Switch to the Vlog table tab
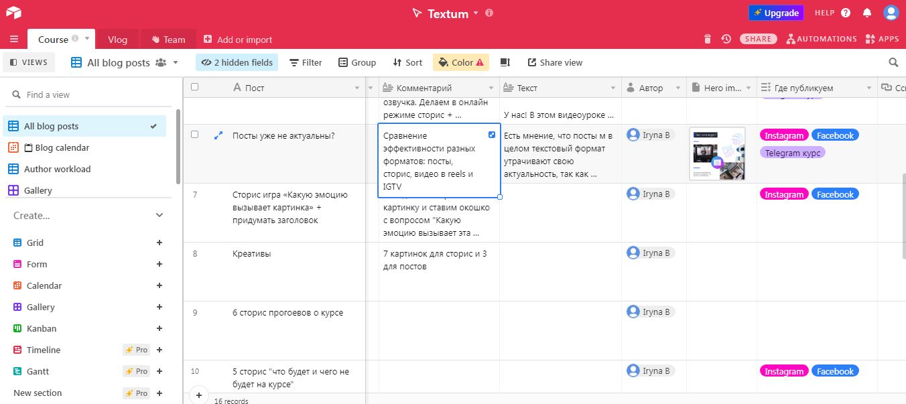906x404 pixels. click(117, 40)
